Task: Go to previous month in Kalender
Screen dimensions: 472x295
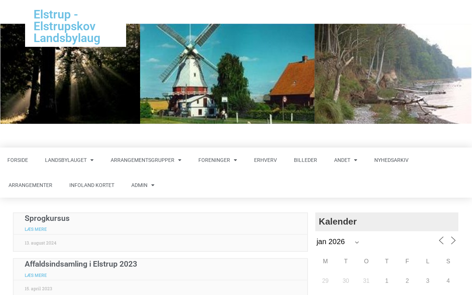Action: point(441,241)
